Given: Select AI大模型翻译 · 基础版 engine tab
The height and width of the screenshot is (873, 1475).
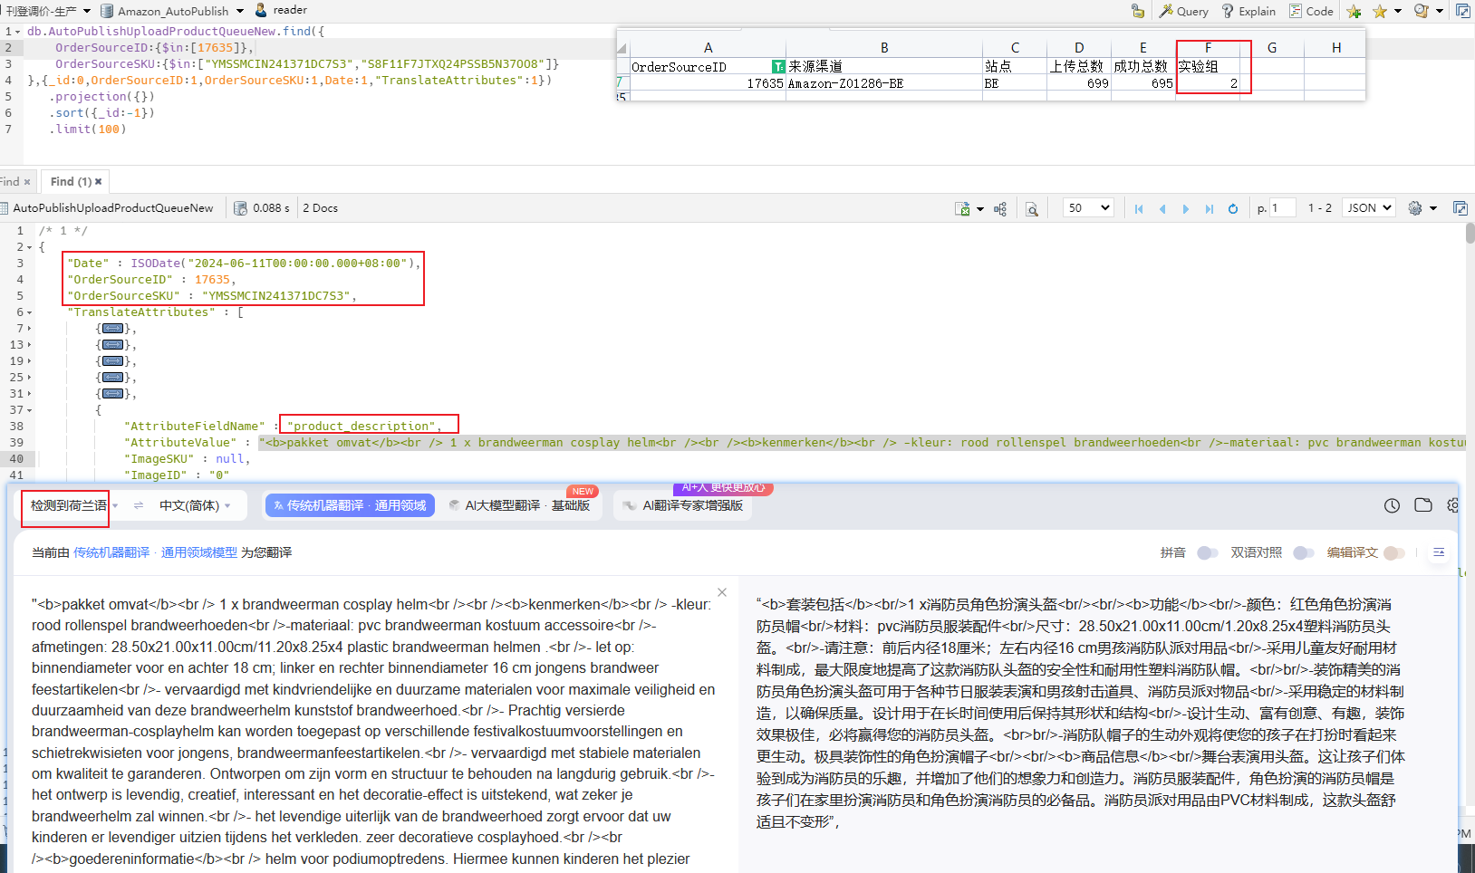Looking at the screenshot, I should 520,505.
